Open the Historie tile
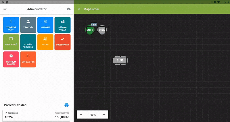230x122 pixels. tap(45, 25)
